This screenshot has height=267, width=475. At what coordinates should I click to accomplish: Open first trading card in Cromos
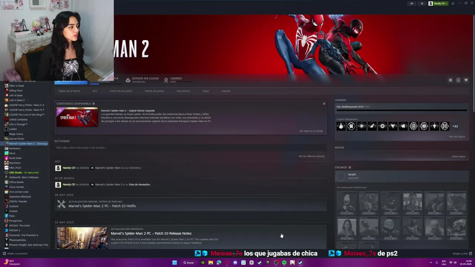pos(347,203)
